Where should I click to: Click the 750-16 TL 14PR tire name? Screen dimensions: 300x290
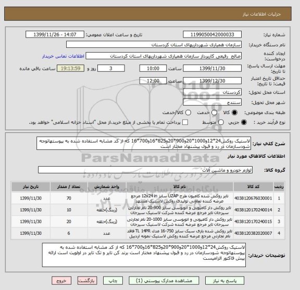click(x=180, y=233)
